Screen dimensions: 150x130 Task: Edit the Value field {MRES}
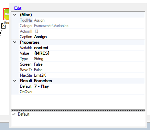click(x=89, y=53)
